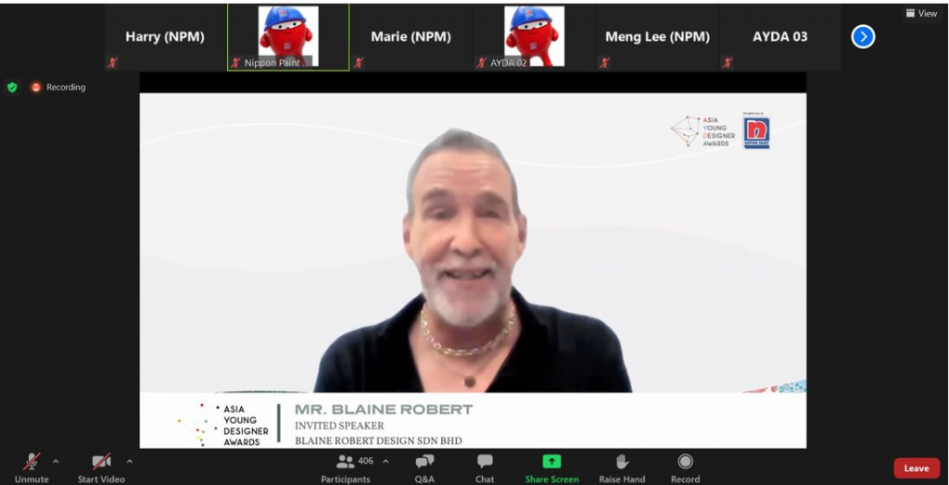949x485 pixels.
Task: Unmute your microphone
Action: click(32, 466)
